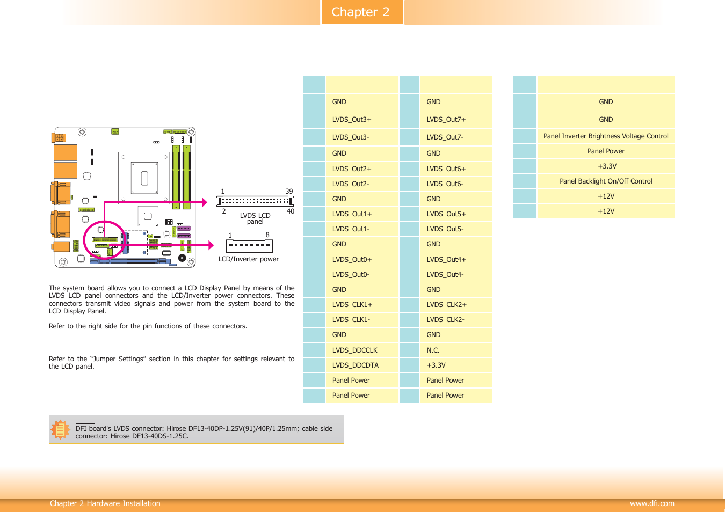Screen dimensions: 725x512
Task: Click 'Panel Backlight On/Off Control' cell
Action: point(606,181)
